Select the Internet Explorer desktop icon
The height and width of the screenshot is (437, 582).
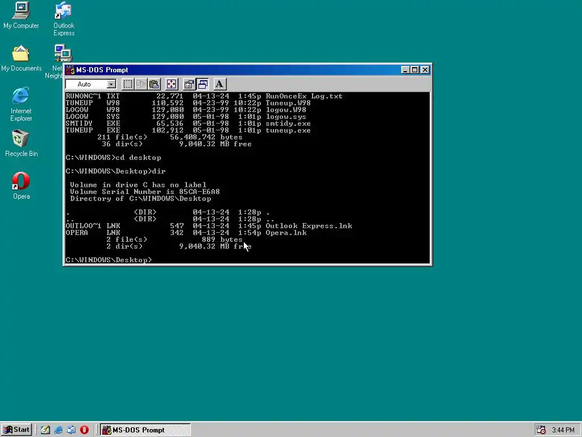click(21, 104)
